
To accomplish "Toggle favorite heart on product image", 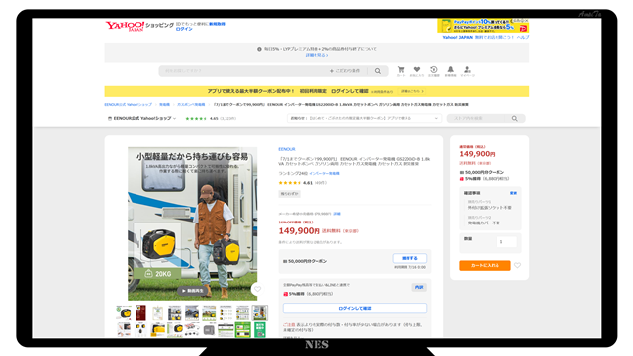I will click(x=257, y=289).
